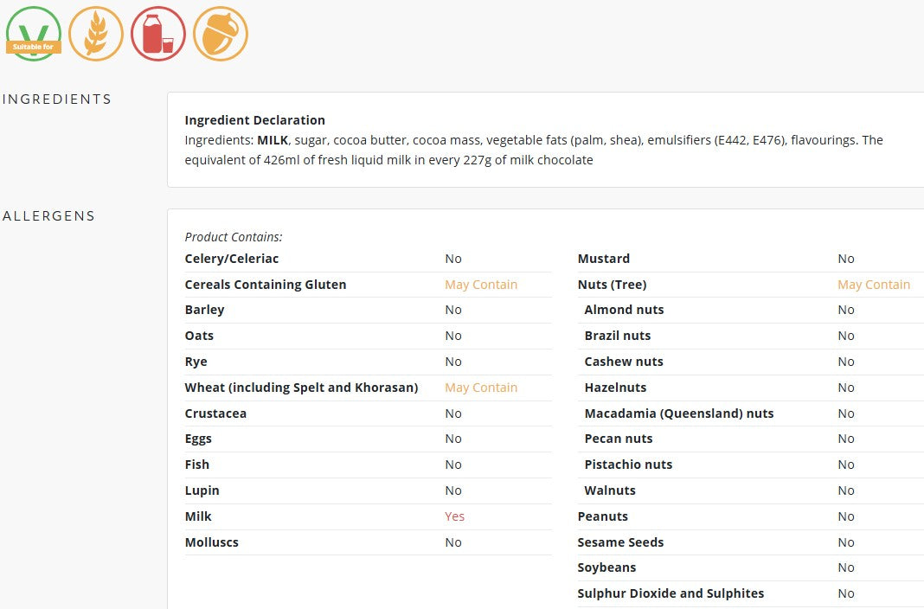Select the Macadamia (Queensland) nuts label

pyautogui.click(x=678, y=413)
